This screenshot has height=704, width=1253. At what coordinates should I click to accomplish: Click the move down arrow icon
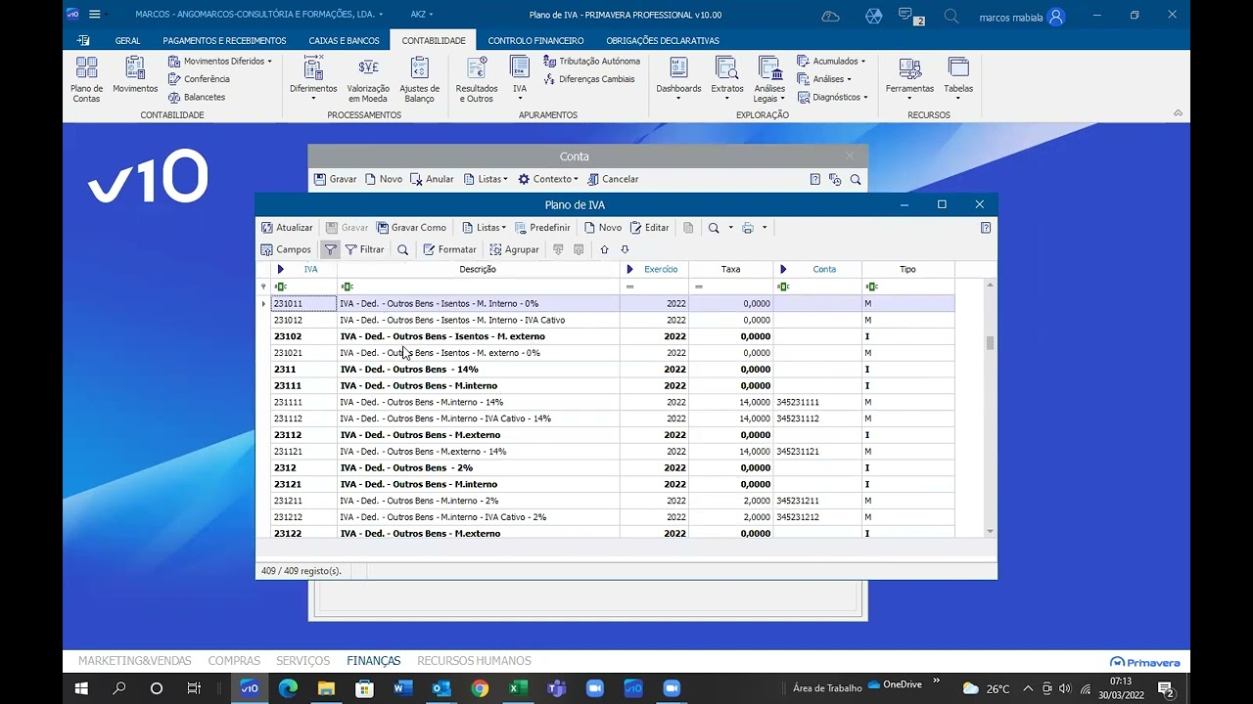[625, 249]
